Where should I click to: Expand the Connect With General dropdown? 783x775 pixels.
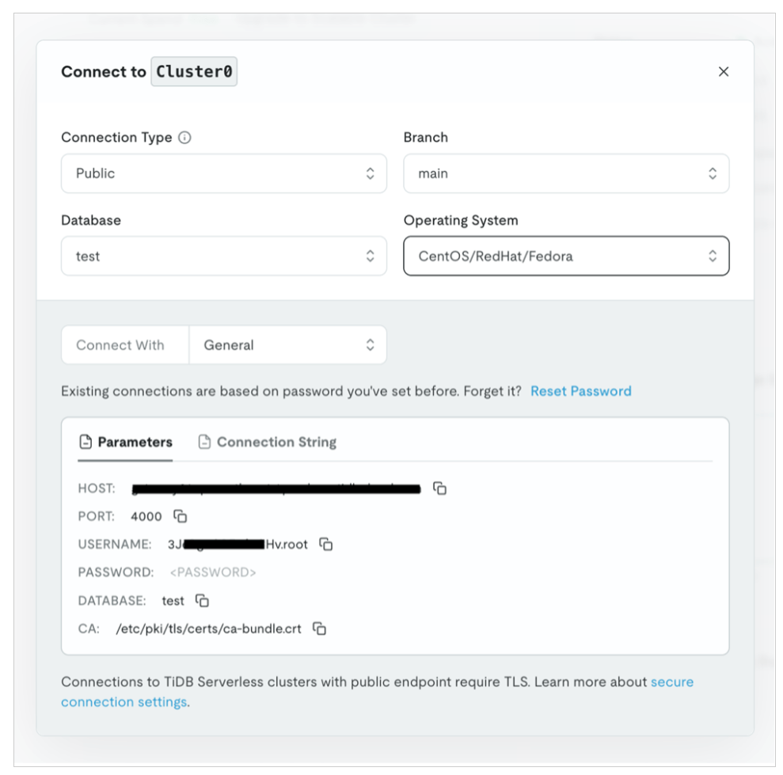pyautogui.click(x=288, y=345)
